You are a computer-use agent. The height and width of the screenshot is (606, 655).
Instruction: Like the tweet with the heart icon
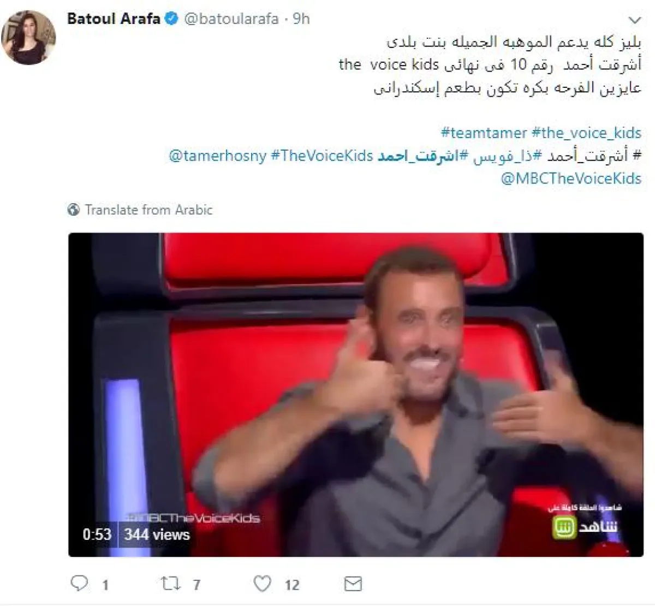click(263, 584)
